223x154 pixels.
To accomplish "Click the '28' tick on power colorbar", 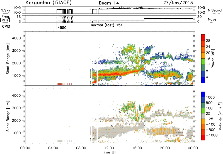I will (x=208, y=41).
